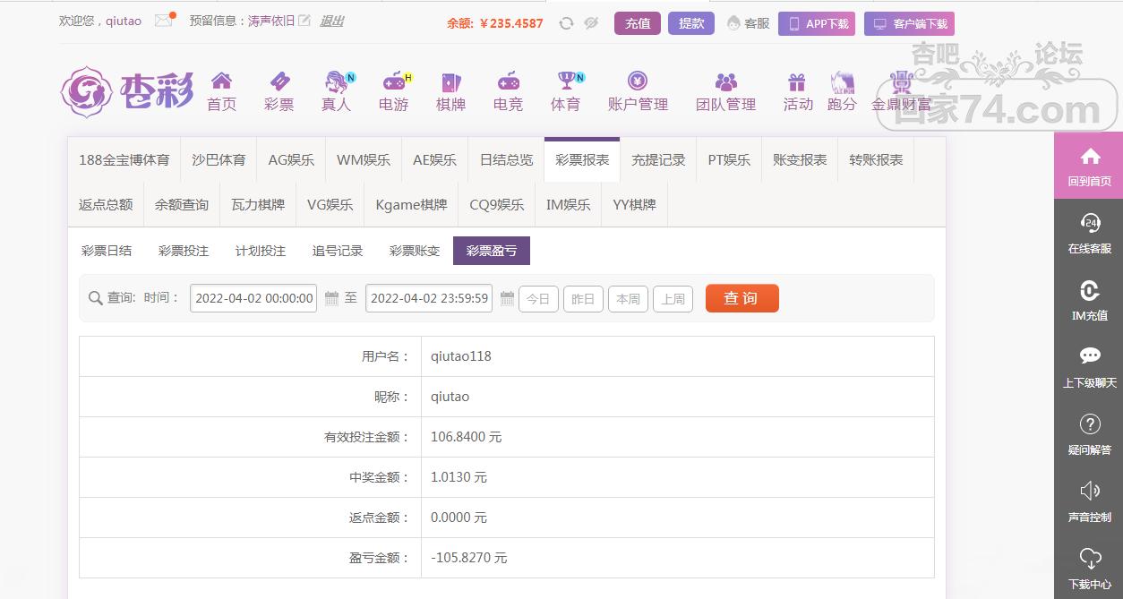Select the 彩票报表 tab
The height and width of the screenshot is (599, 1123).
[582, 160]
